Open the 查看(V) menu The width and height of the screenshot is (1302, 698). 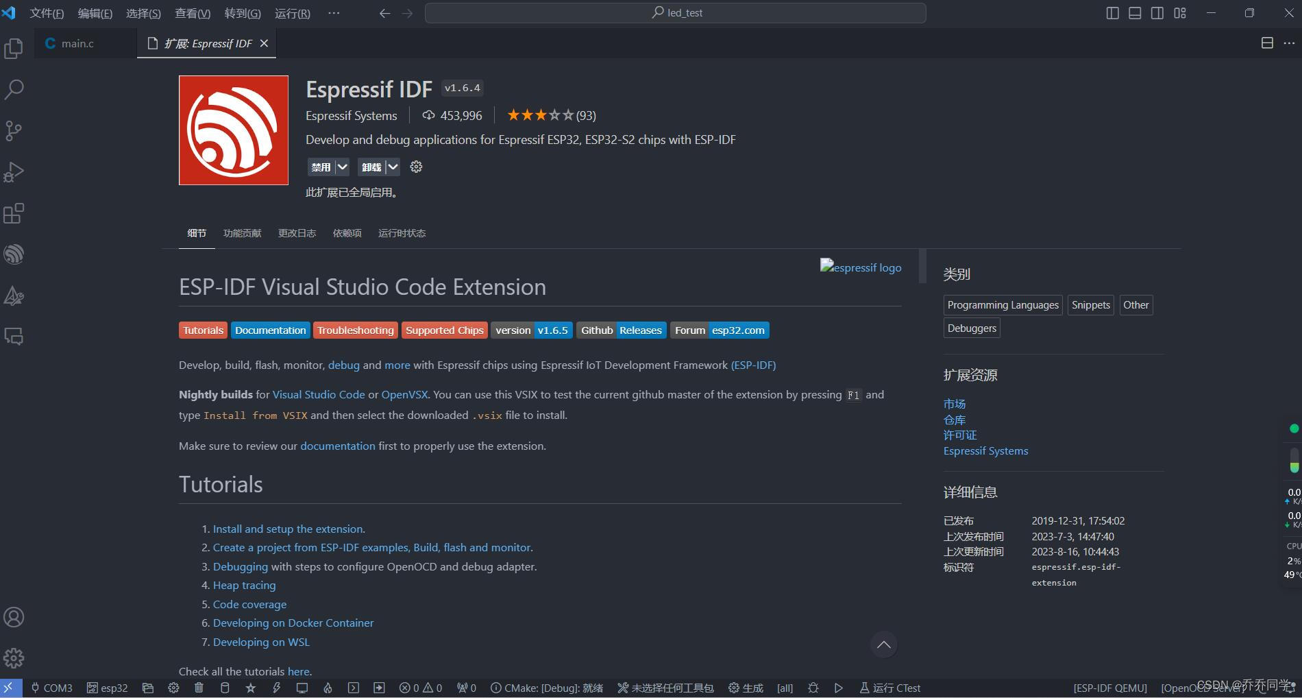click(x=193, y=13)
